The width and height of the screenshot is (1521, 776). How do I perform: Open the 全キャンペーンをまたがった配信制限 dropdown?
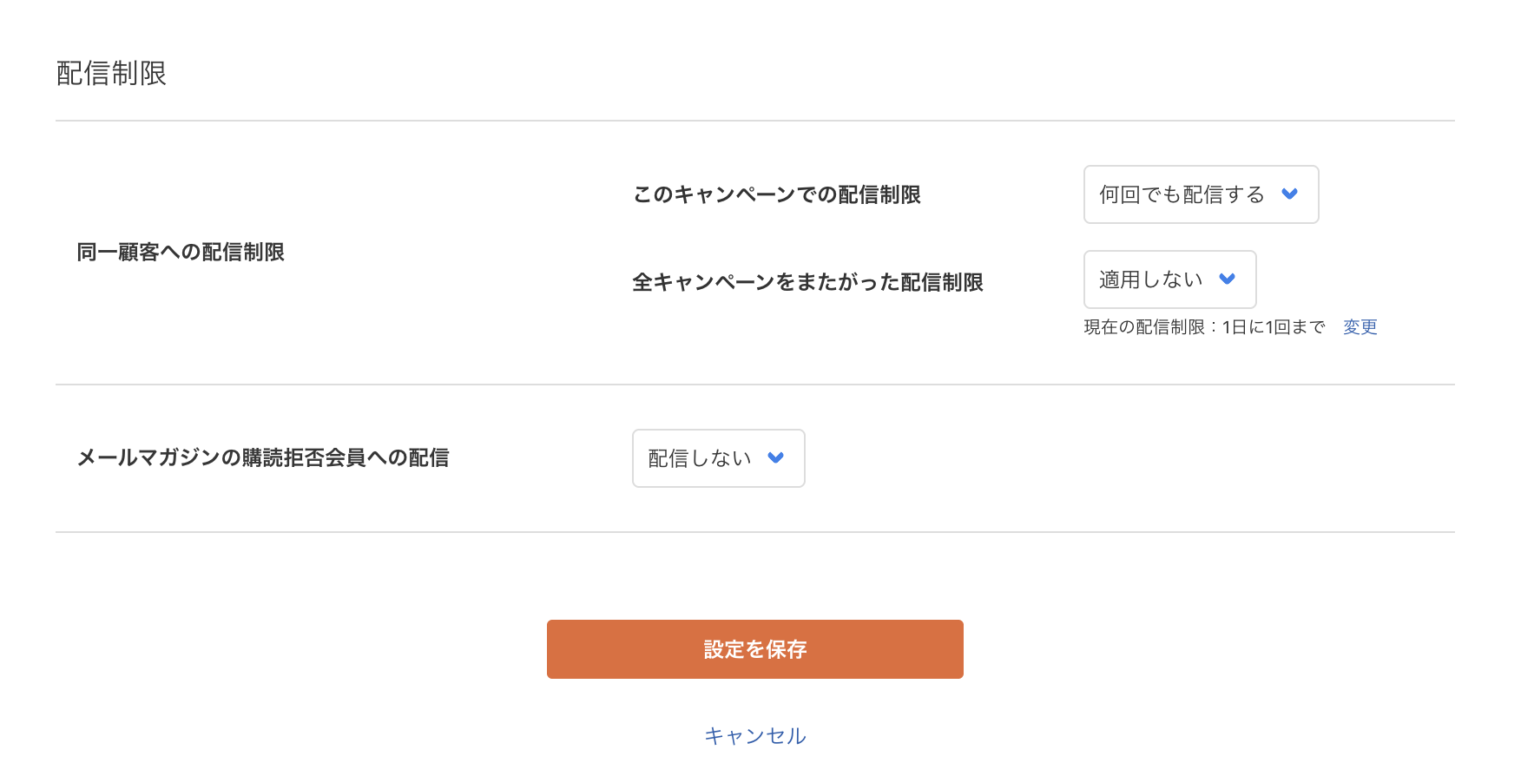point(1169,279)
